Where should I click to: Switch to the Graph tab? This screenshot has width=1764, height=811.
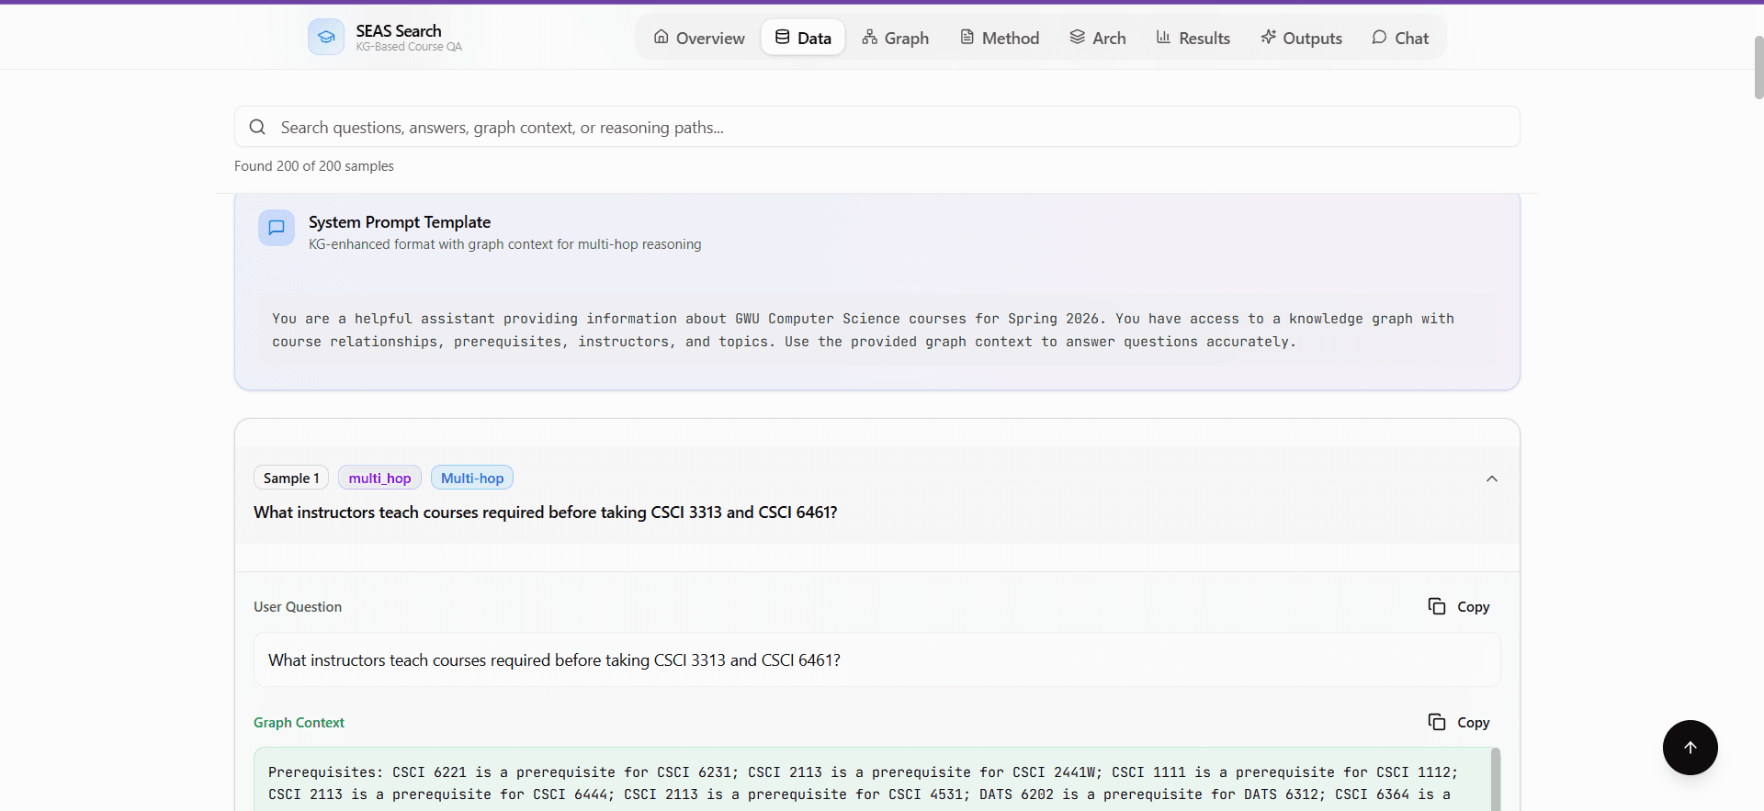point(896,38)
